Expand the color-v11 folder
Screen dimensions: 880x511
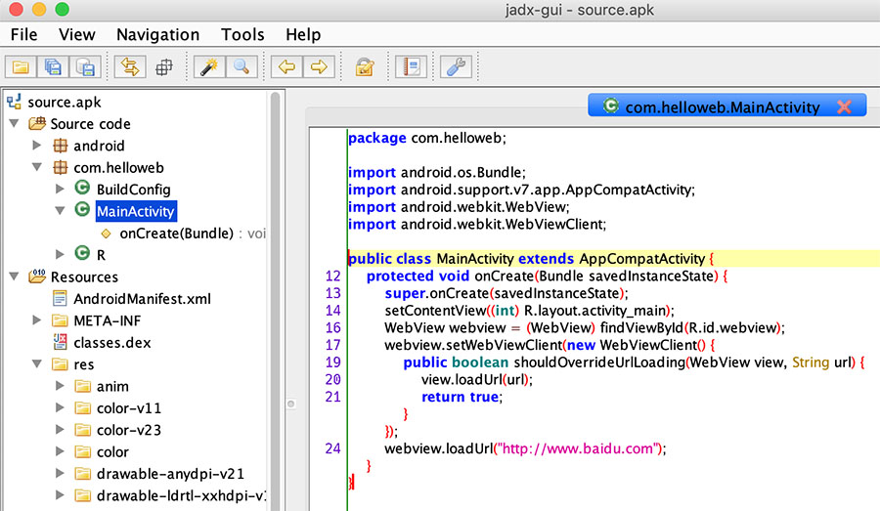pos(60,407)
